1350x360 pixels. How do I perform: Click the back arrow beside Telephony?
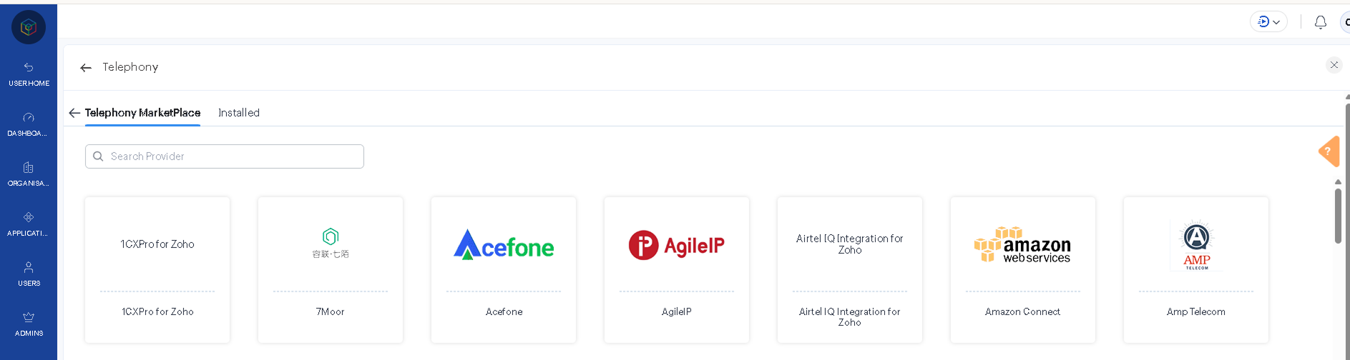pos(86,68)
